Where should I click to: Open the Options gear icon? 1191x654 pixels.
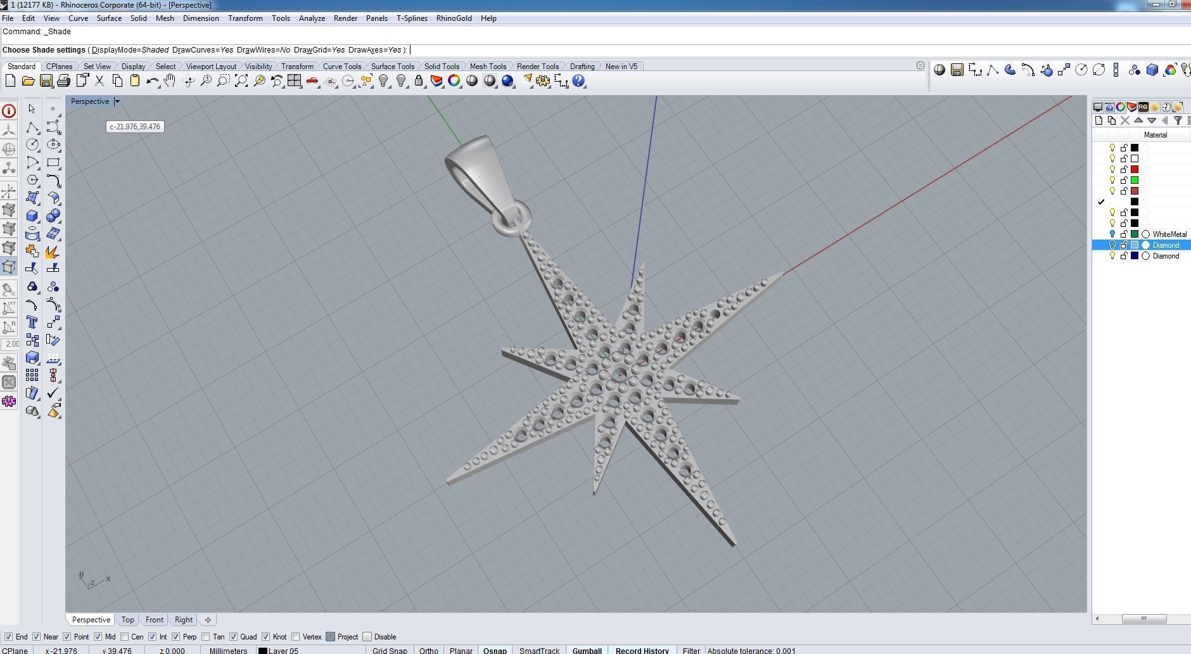pyautogui.click(x=543, y=80)
